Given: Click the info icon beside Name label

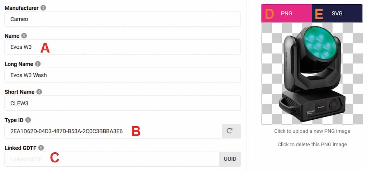Looking at the screenshot, I should click(x=24, y=36).
